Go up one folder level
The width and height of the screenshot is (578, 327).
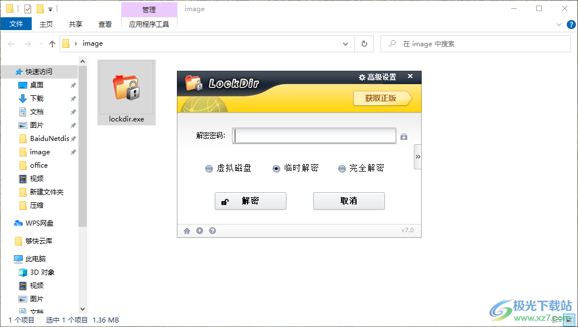(52, 44)
